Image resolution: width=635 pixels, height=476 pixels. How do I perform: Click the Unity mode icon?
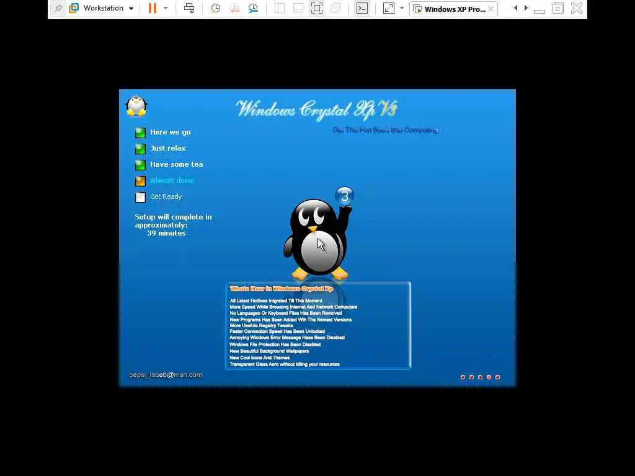coord(335,8)
